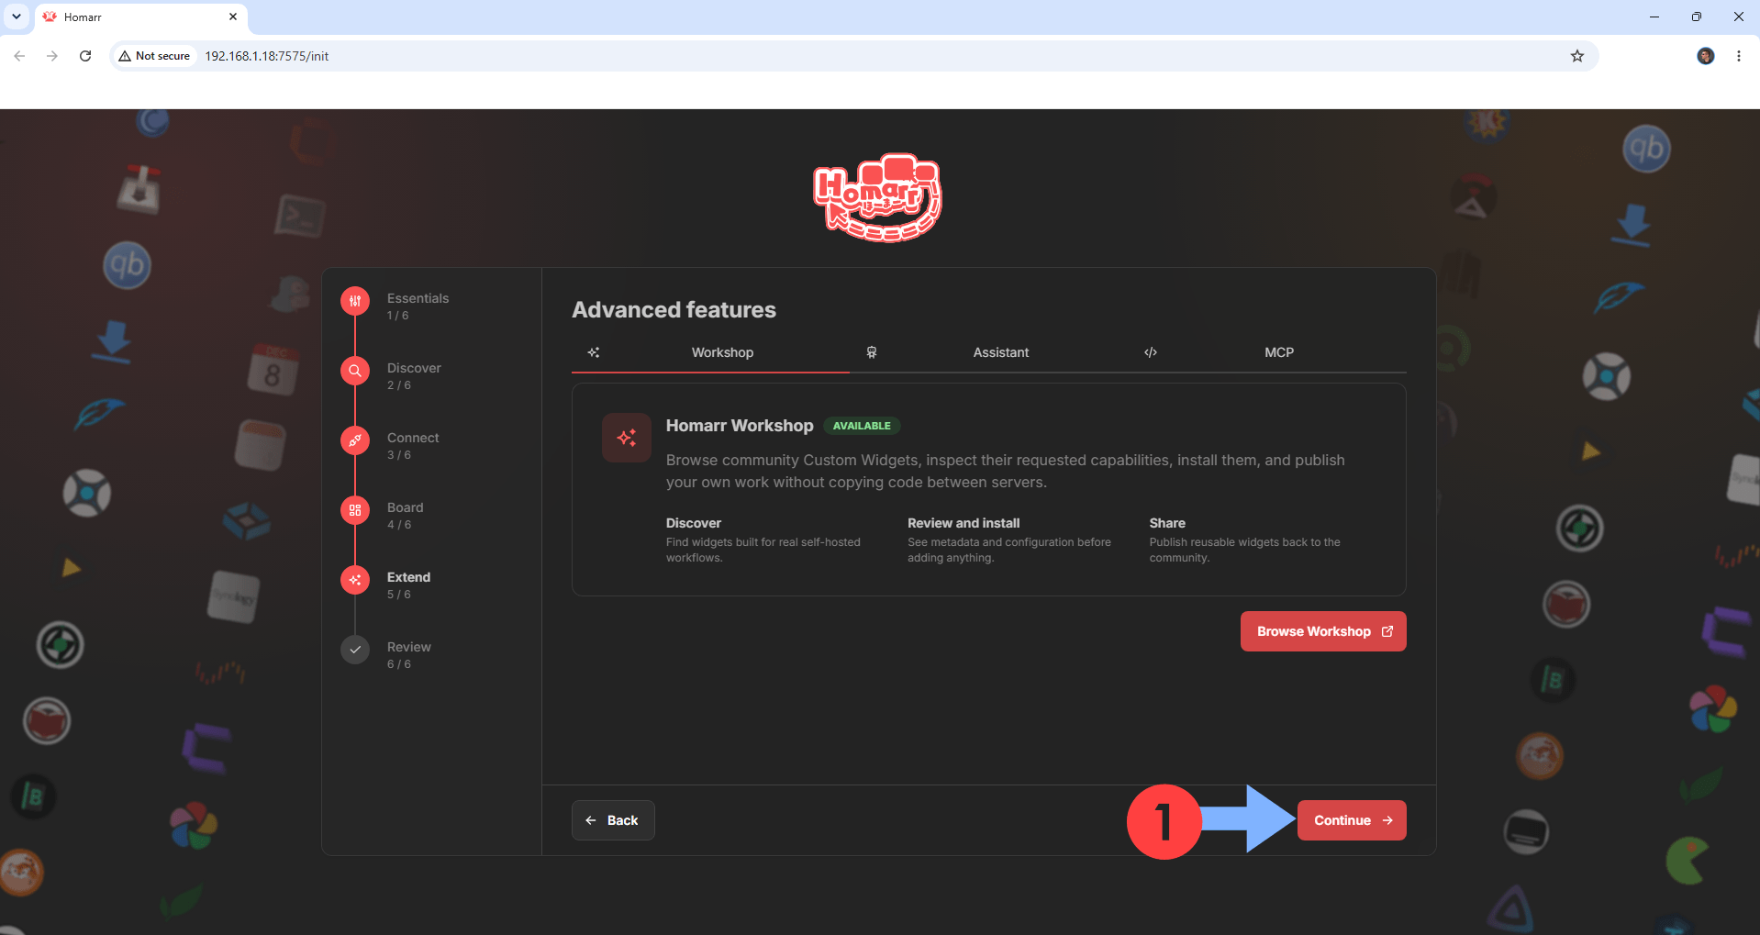
Task: Click the Essentials step icon
Action: (x=355, y=301)
